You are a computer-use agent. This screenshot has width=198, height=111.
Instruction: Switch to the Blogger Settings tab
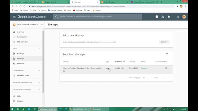[55, 2]
